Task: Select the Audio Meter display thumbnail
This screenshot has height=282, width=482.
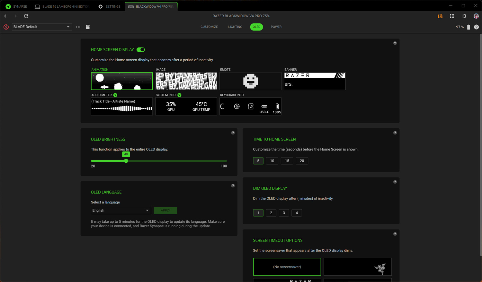Action: coord(122,106)
